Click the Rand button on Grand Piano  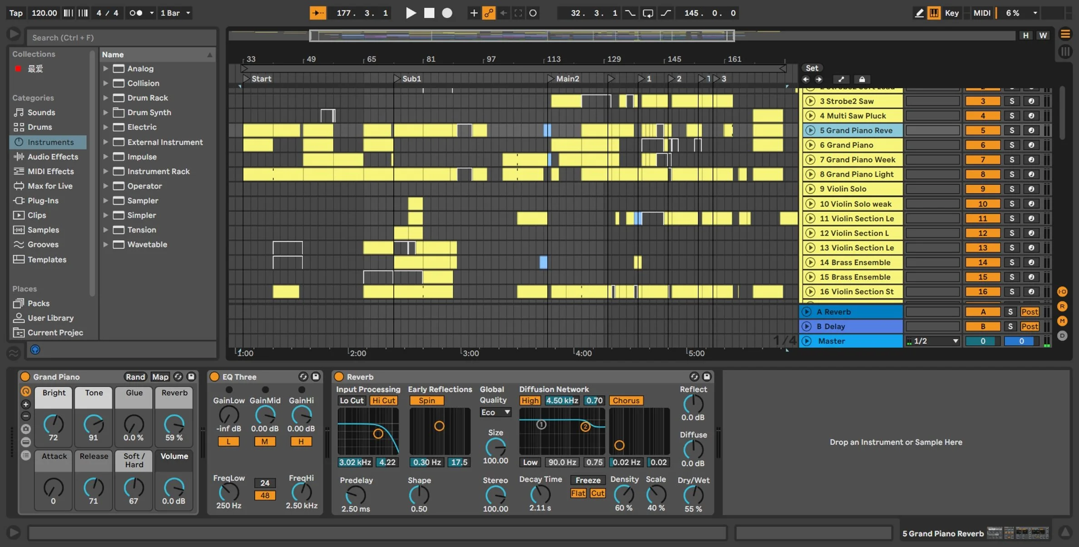[x=135, y=376]
